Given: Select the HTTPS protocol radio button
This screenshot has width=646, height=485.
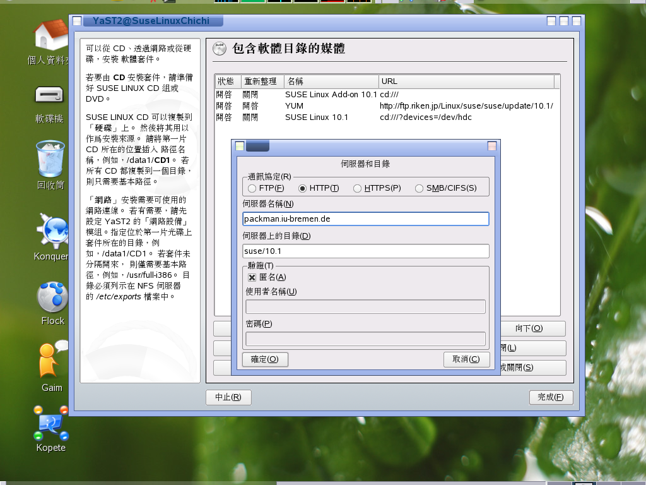Looking at the screenshot, I should tap(357, 188).
